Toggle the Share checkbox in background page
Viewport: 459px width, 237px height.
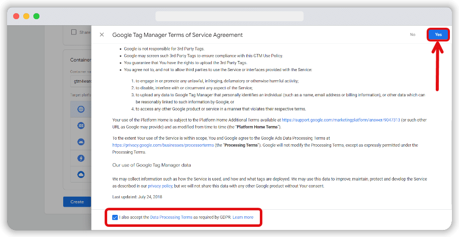point(74,32)
